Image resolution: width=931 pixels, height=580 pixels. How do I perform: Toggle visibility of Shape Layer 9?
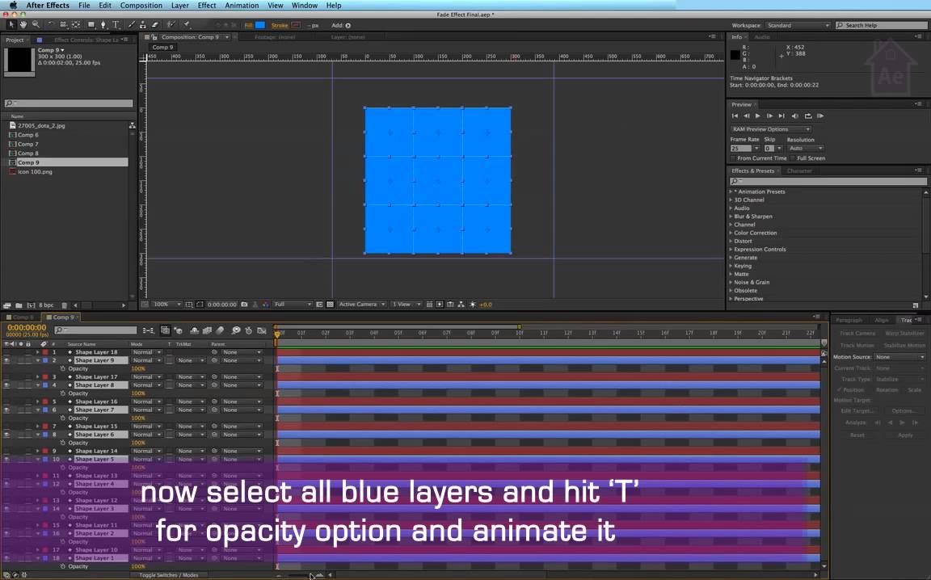[6, 360]
